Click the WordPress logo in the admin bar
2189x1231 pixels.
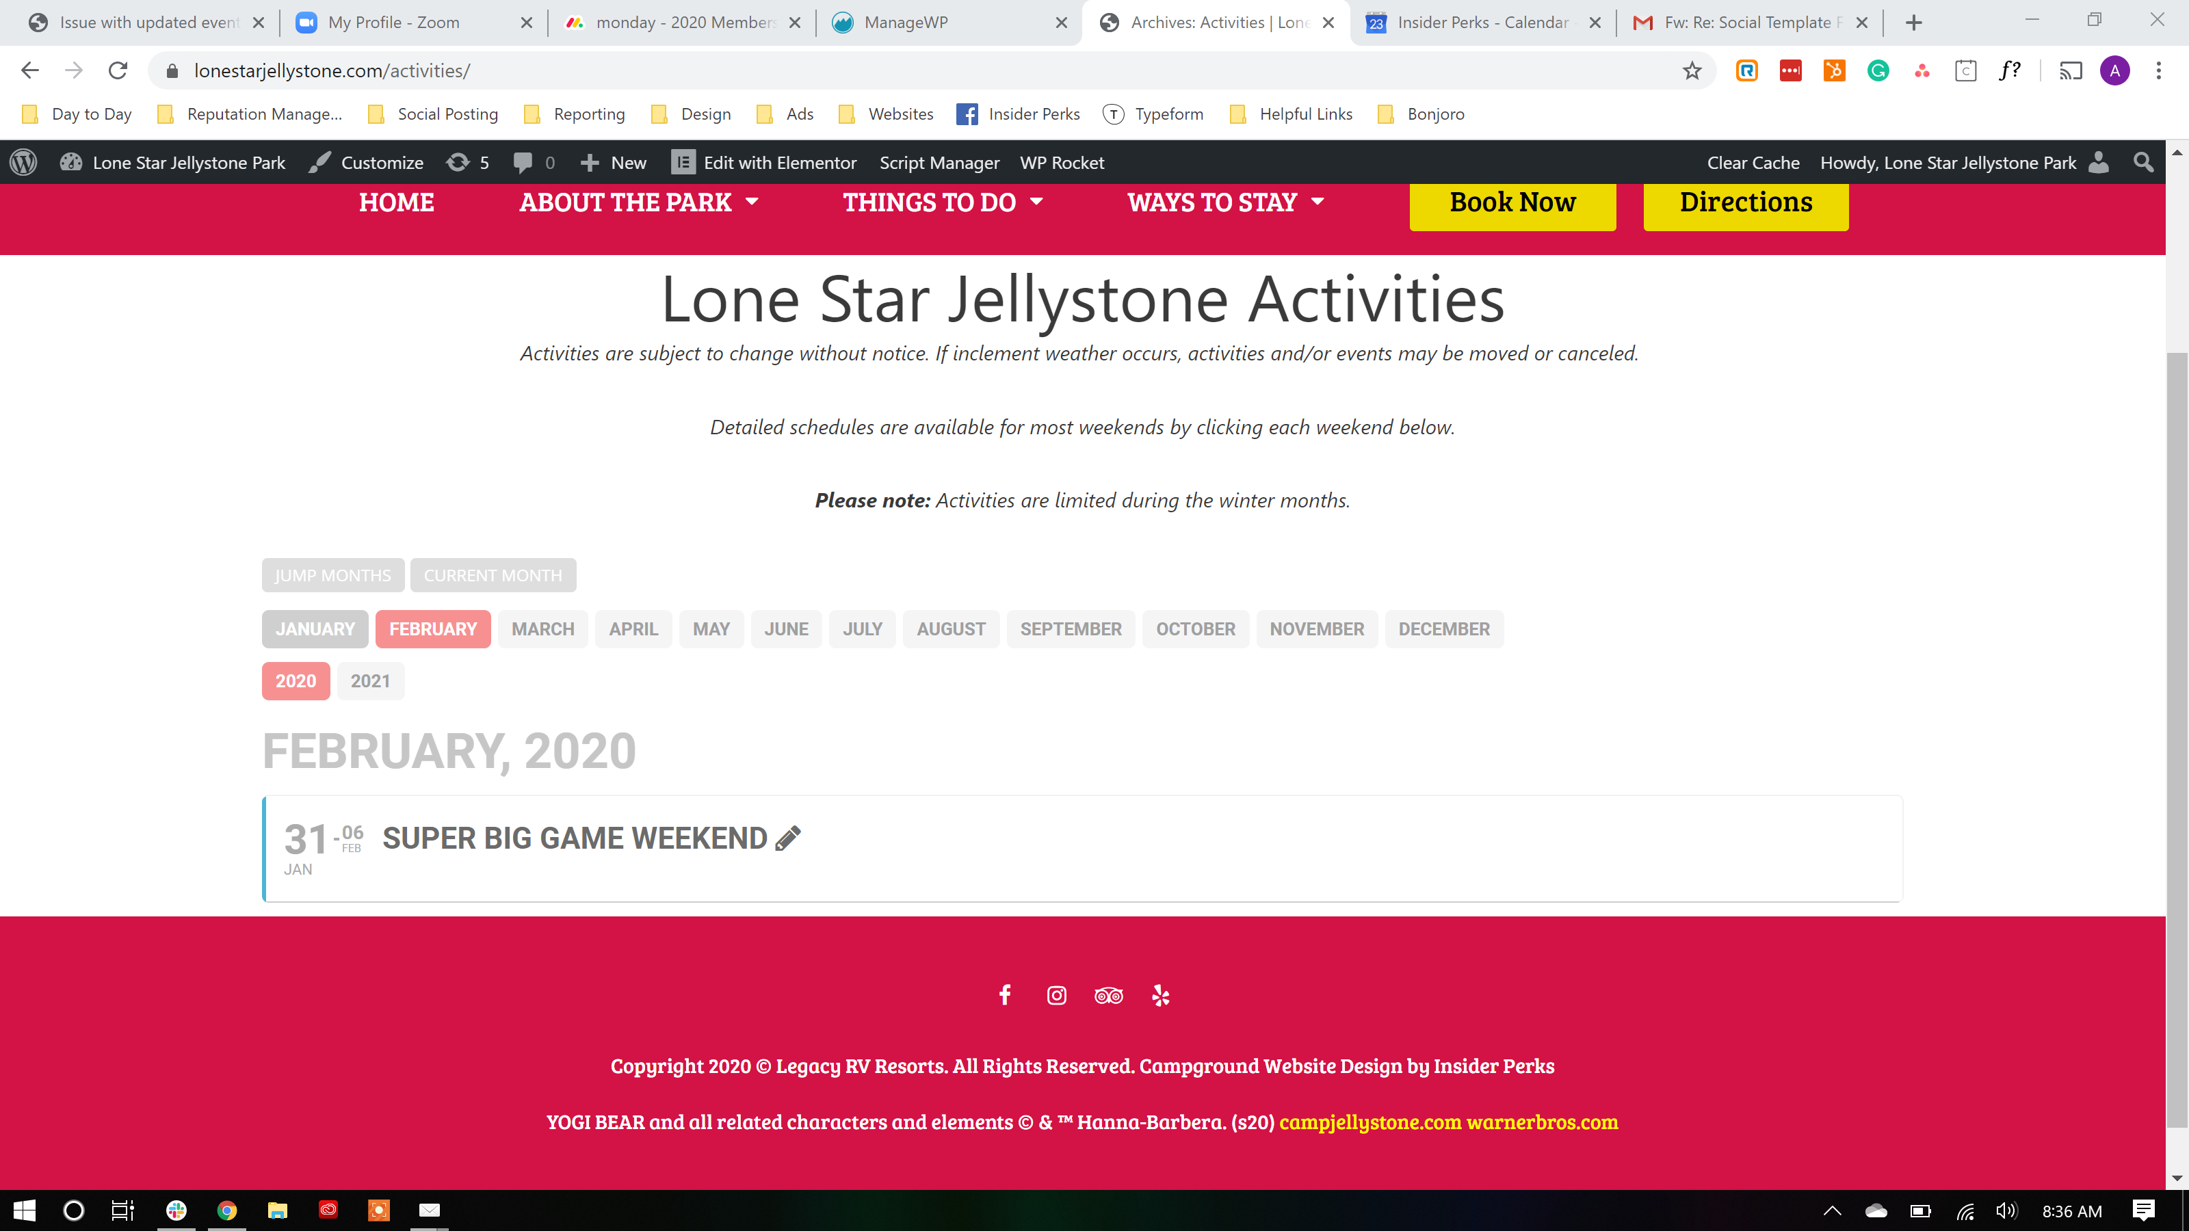[x=24, y=162]
